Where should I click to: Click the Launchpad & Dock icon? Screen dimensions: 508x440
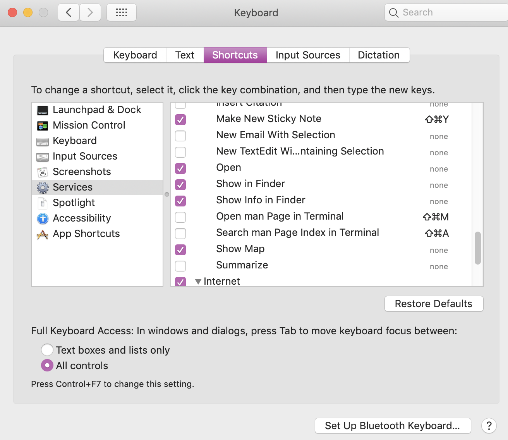click(x=43, y=110)
